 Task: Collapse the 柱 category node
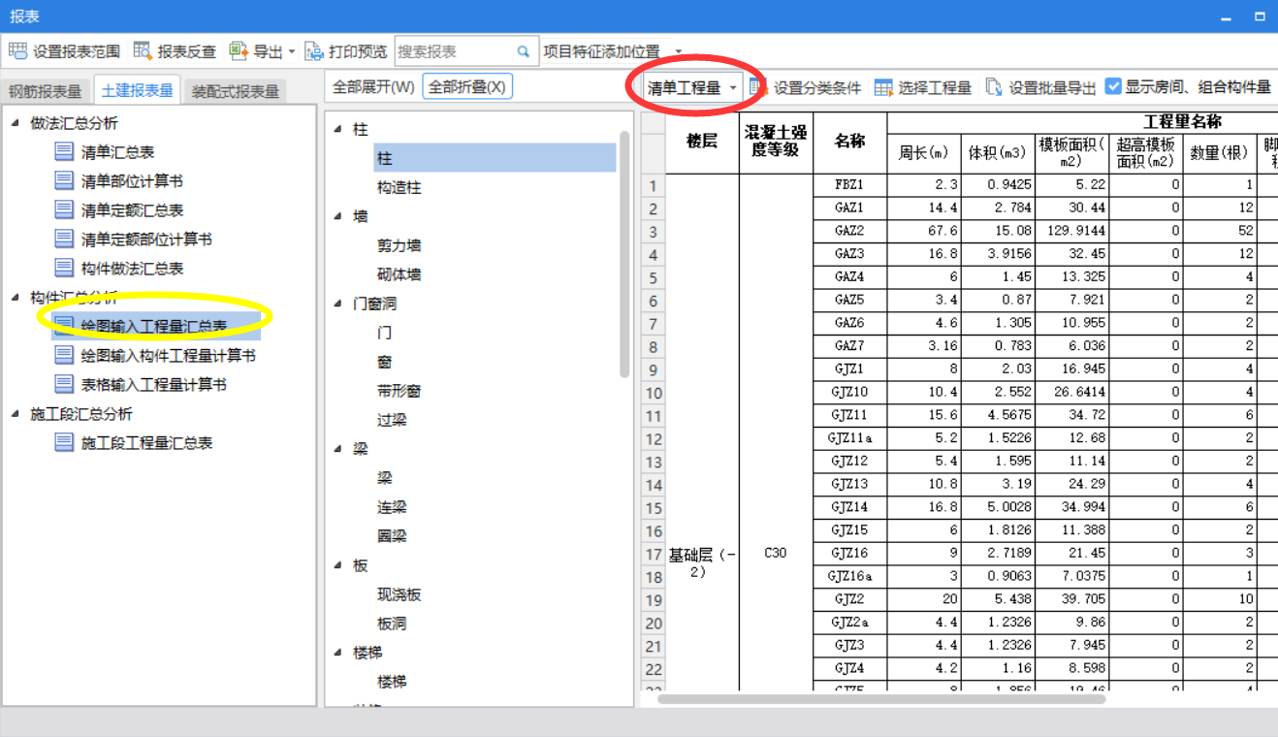click(x=337, y=129)
